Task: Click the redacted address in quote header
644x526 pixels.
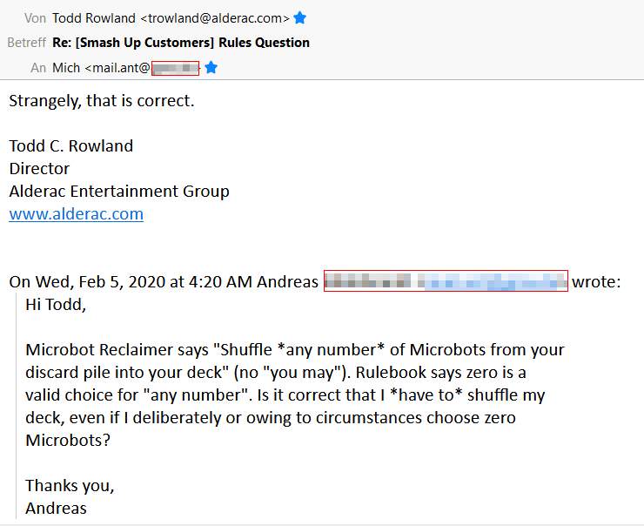Action: [x=446, y=281]
